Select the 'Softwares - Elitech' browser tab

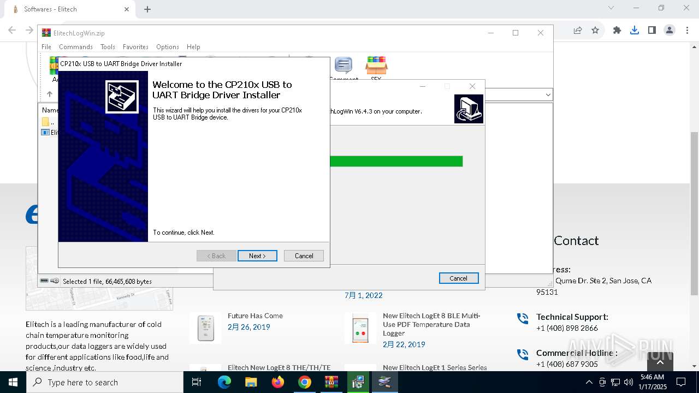pos(71,9)
